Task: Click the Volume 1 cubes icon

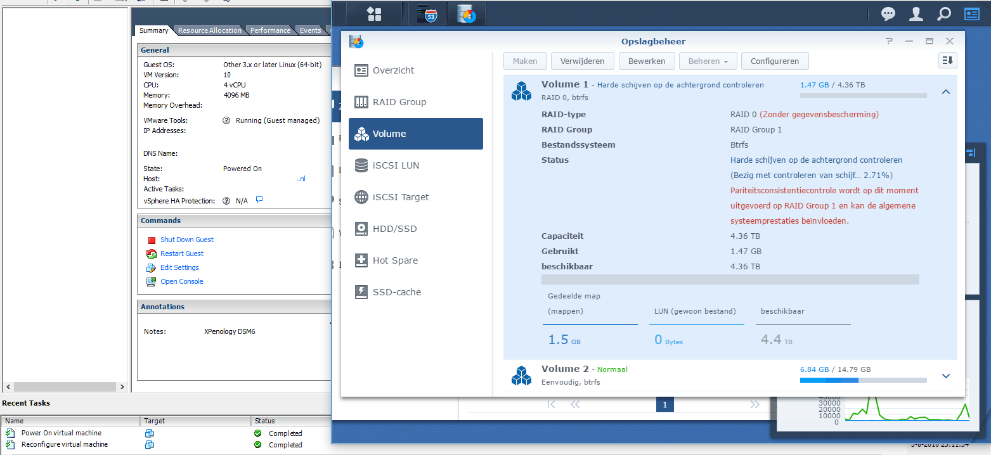Action: [x=521, y=91]
